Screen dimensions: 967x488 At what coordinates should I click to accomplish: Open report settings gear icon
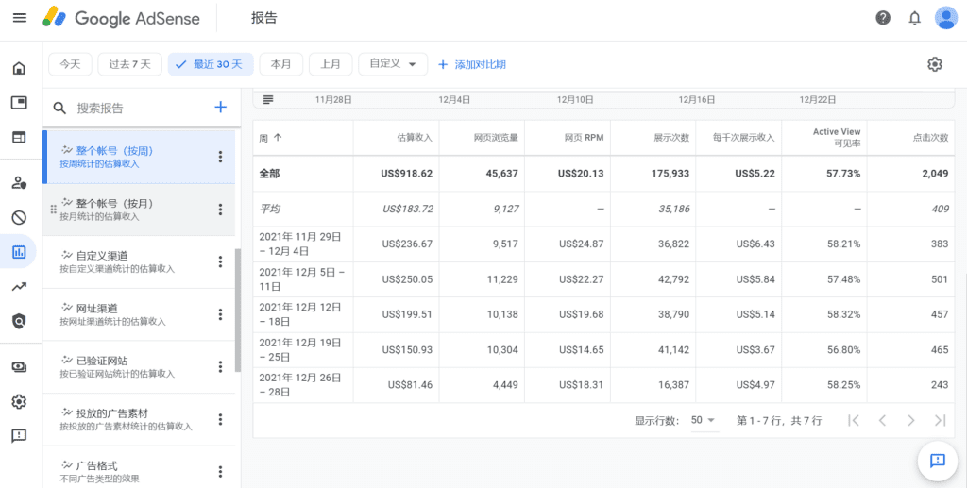pos(934,64)
